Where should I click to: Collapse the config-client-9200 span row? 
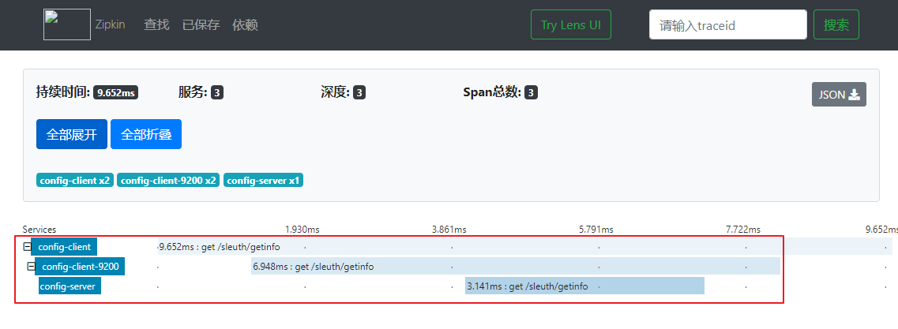pos(31,266)
